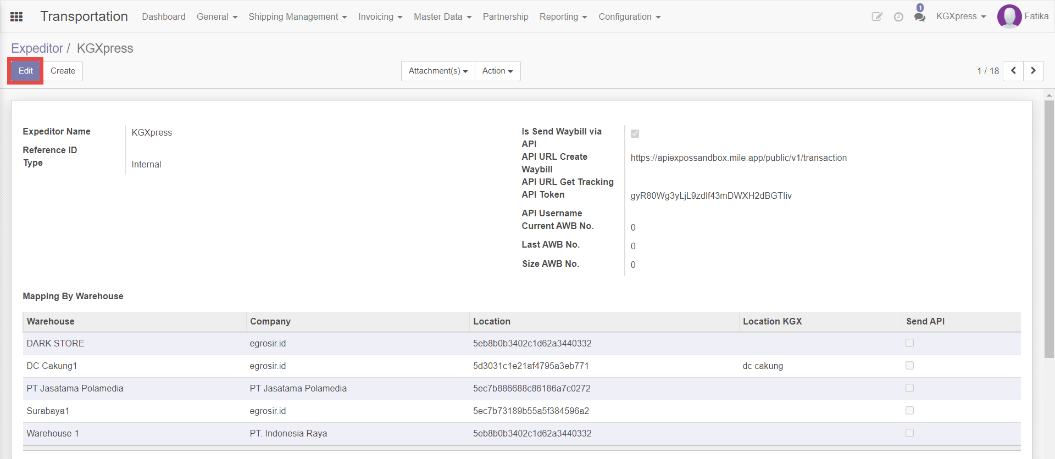Click Current AWB No. value 0
1055x459 pixels.
point(633,227)
